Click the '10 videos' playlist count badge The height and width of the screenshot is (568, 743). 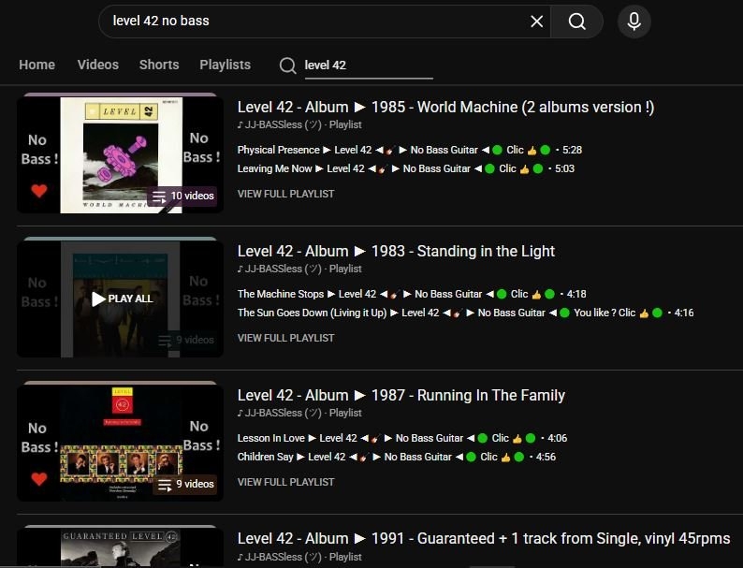[x=182, y=196]
